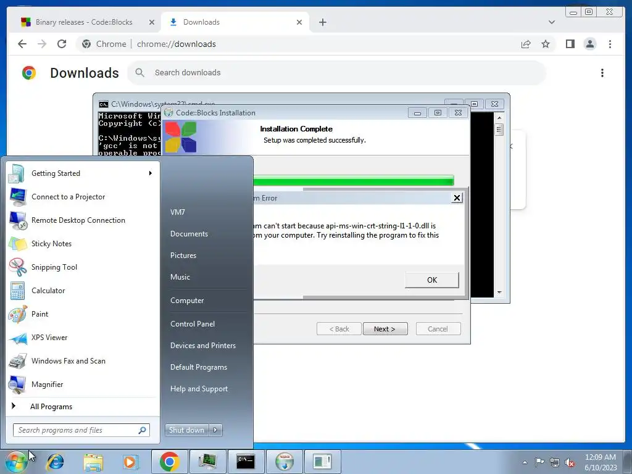632x474 pixels.
Task: Open Control Panel
Action: click(193, 324)
